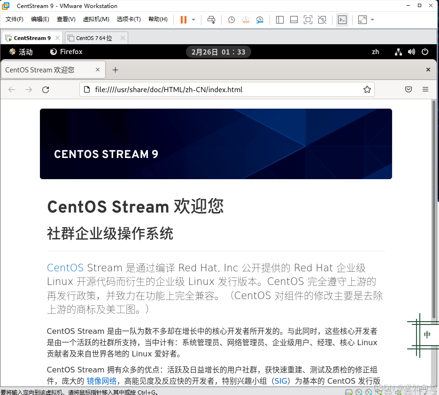Click the address bar showing file:///usr/share/doc/HTML/zh-CN/index.html
The image size is (439, 395).
(x=227, y=90)
